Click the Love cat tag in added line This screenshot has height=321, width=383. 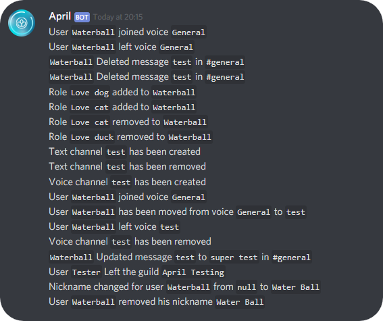(x=89, y=107)
